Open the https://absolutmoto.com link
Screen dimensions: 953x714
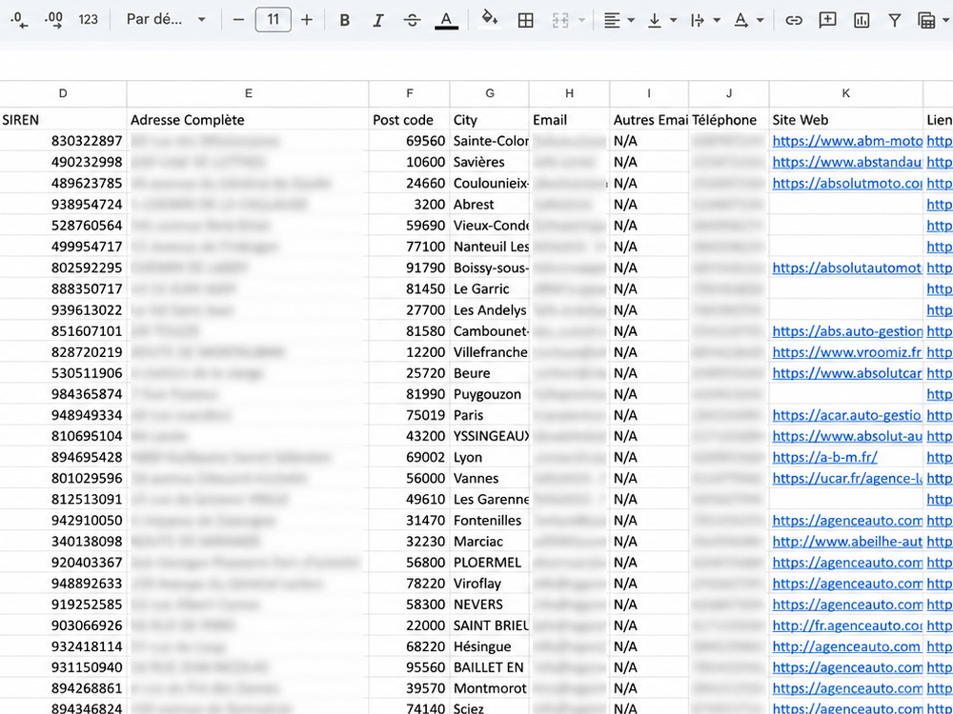click(847, 184)
